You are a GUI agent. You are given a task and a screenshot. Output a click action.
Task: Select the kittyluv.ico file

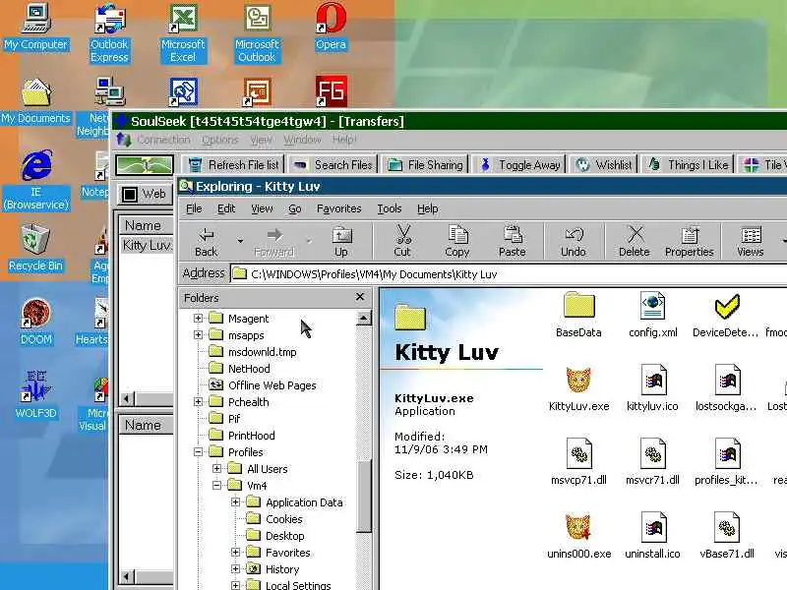click(x=652, y=388)
